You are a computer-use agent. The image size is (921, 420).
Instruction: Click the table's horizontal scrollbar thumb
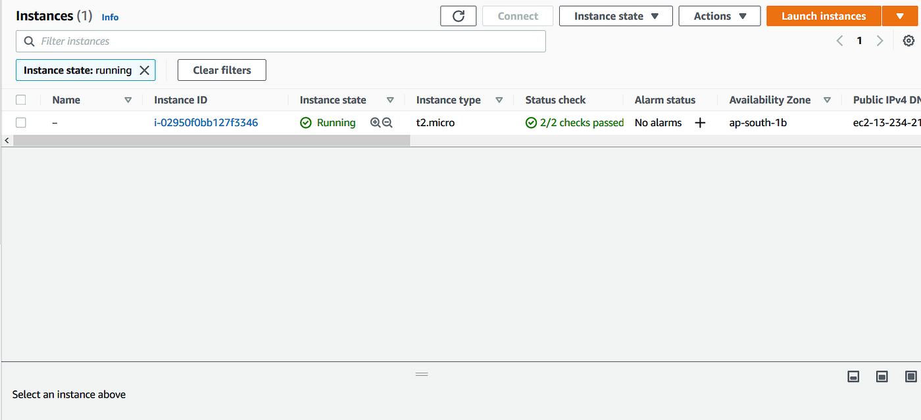pos(211,141)
